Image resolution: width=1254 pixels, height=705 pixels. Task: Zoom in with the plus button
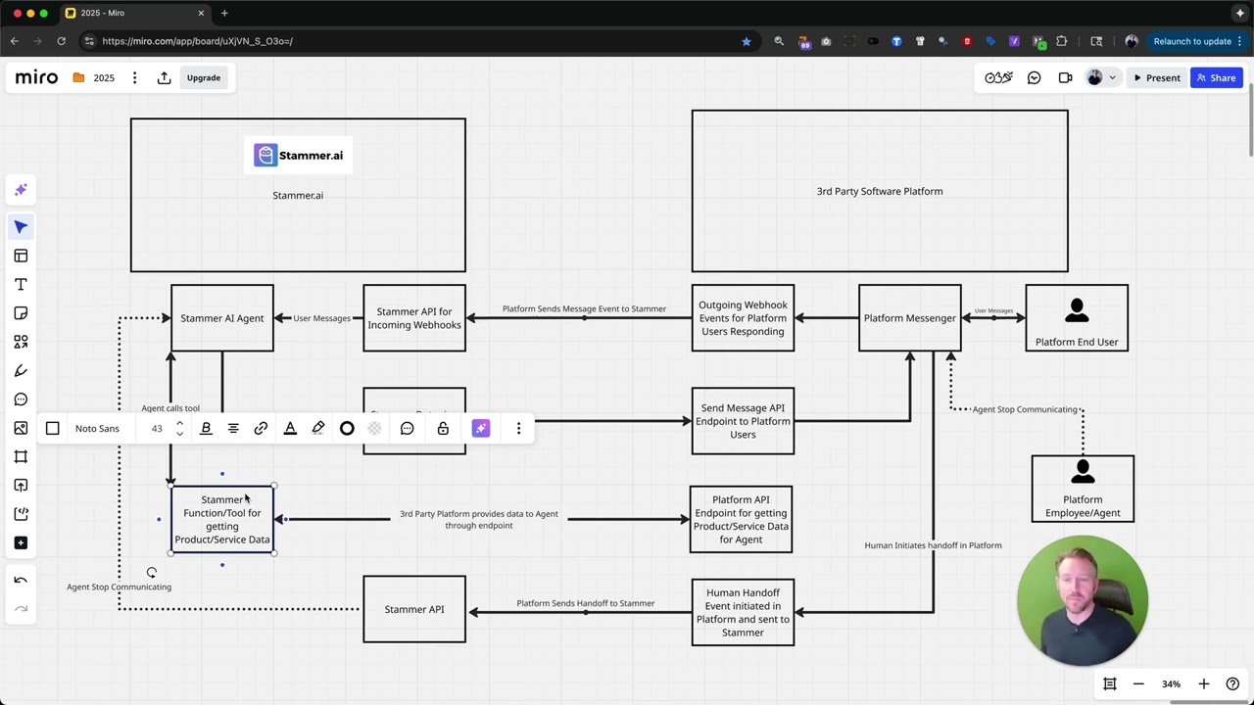click(x=1204, y=683)
